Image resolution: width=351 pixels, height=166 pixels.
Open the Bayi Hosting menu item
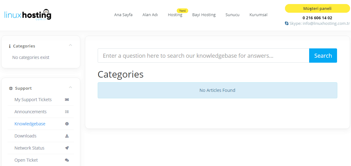tap(204, 15)
